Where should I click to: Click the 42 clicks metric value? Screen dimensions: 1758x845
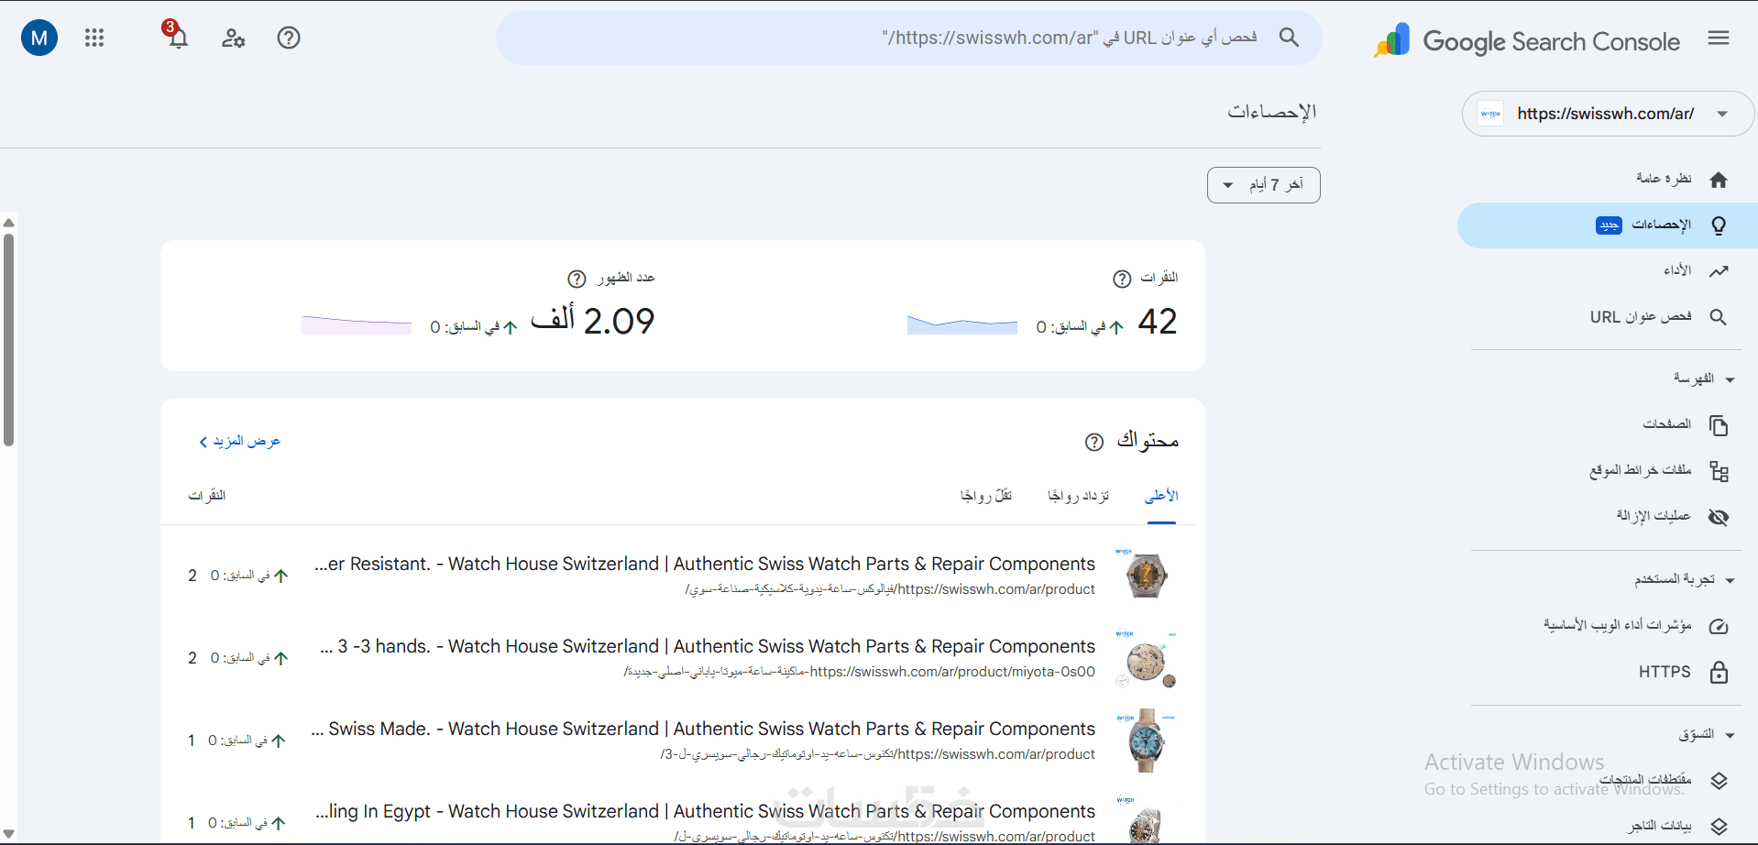1158,322
